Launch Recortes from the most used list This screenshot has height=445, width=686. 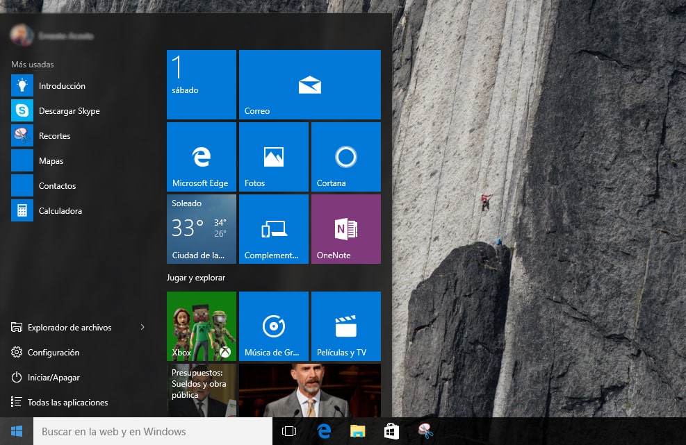(x=54, y=135)
